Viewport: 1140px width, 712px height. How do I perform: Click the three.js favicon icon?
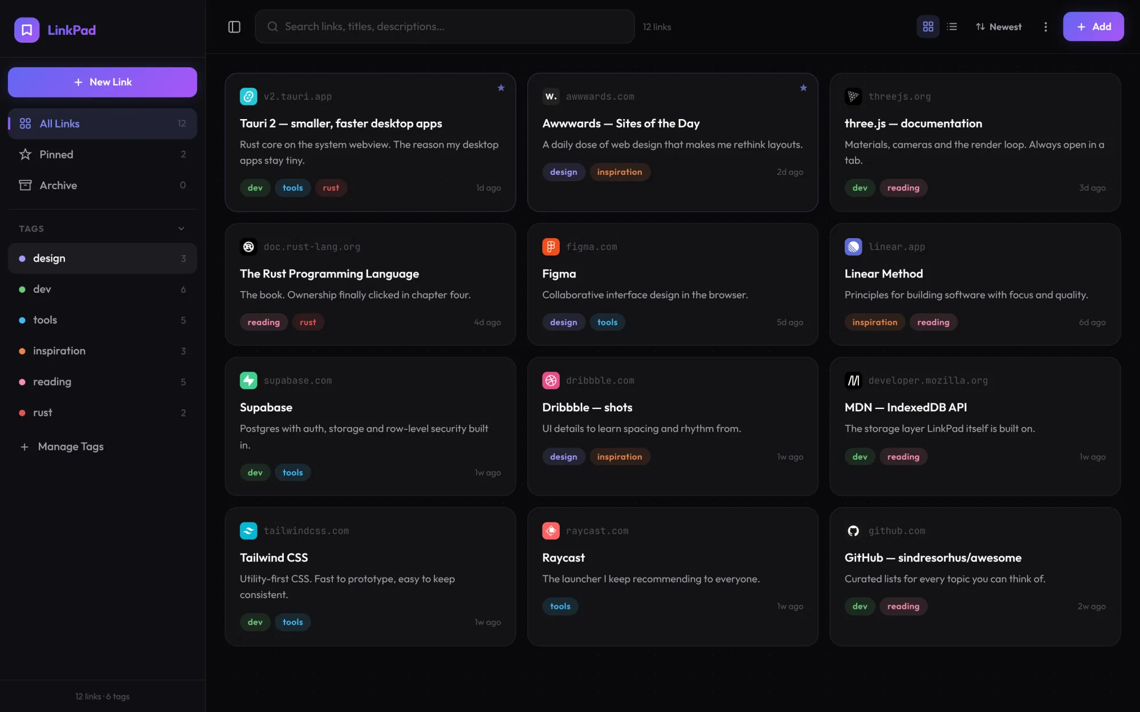(x=853, y=96)
